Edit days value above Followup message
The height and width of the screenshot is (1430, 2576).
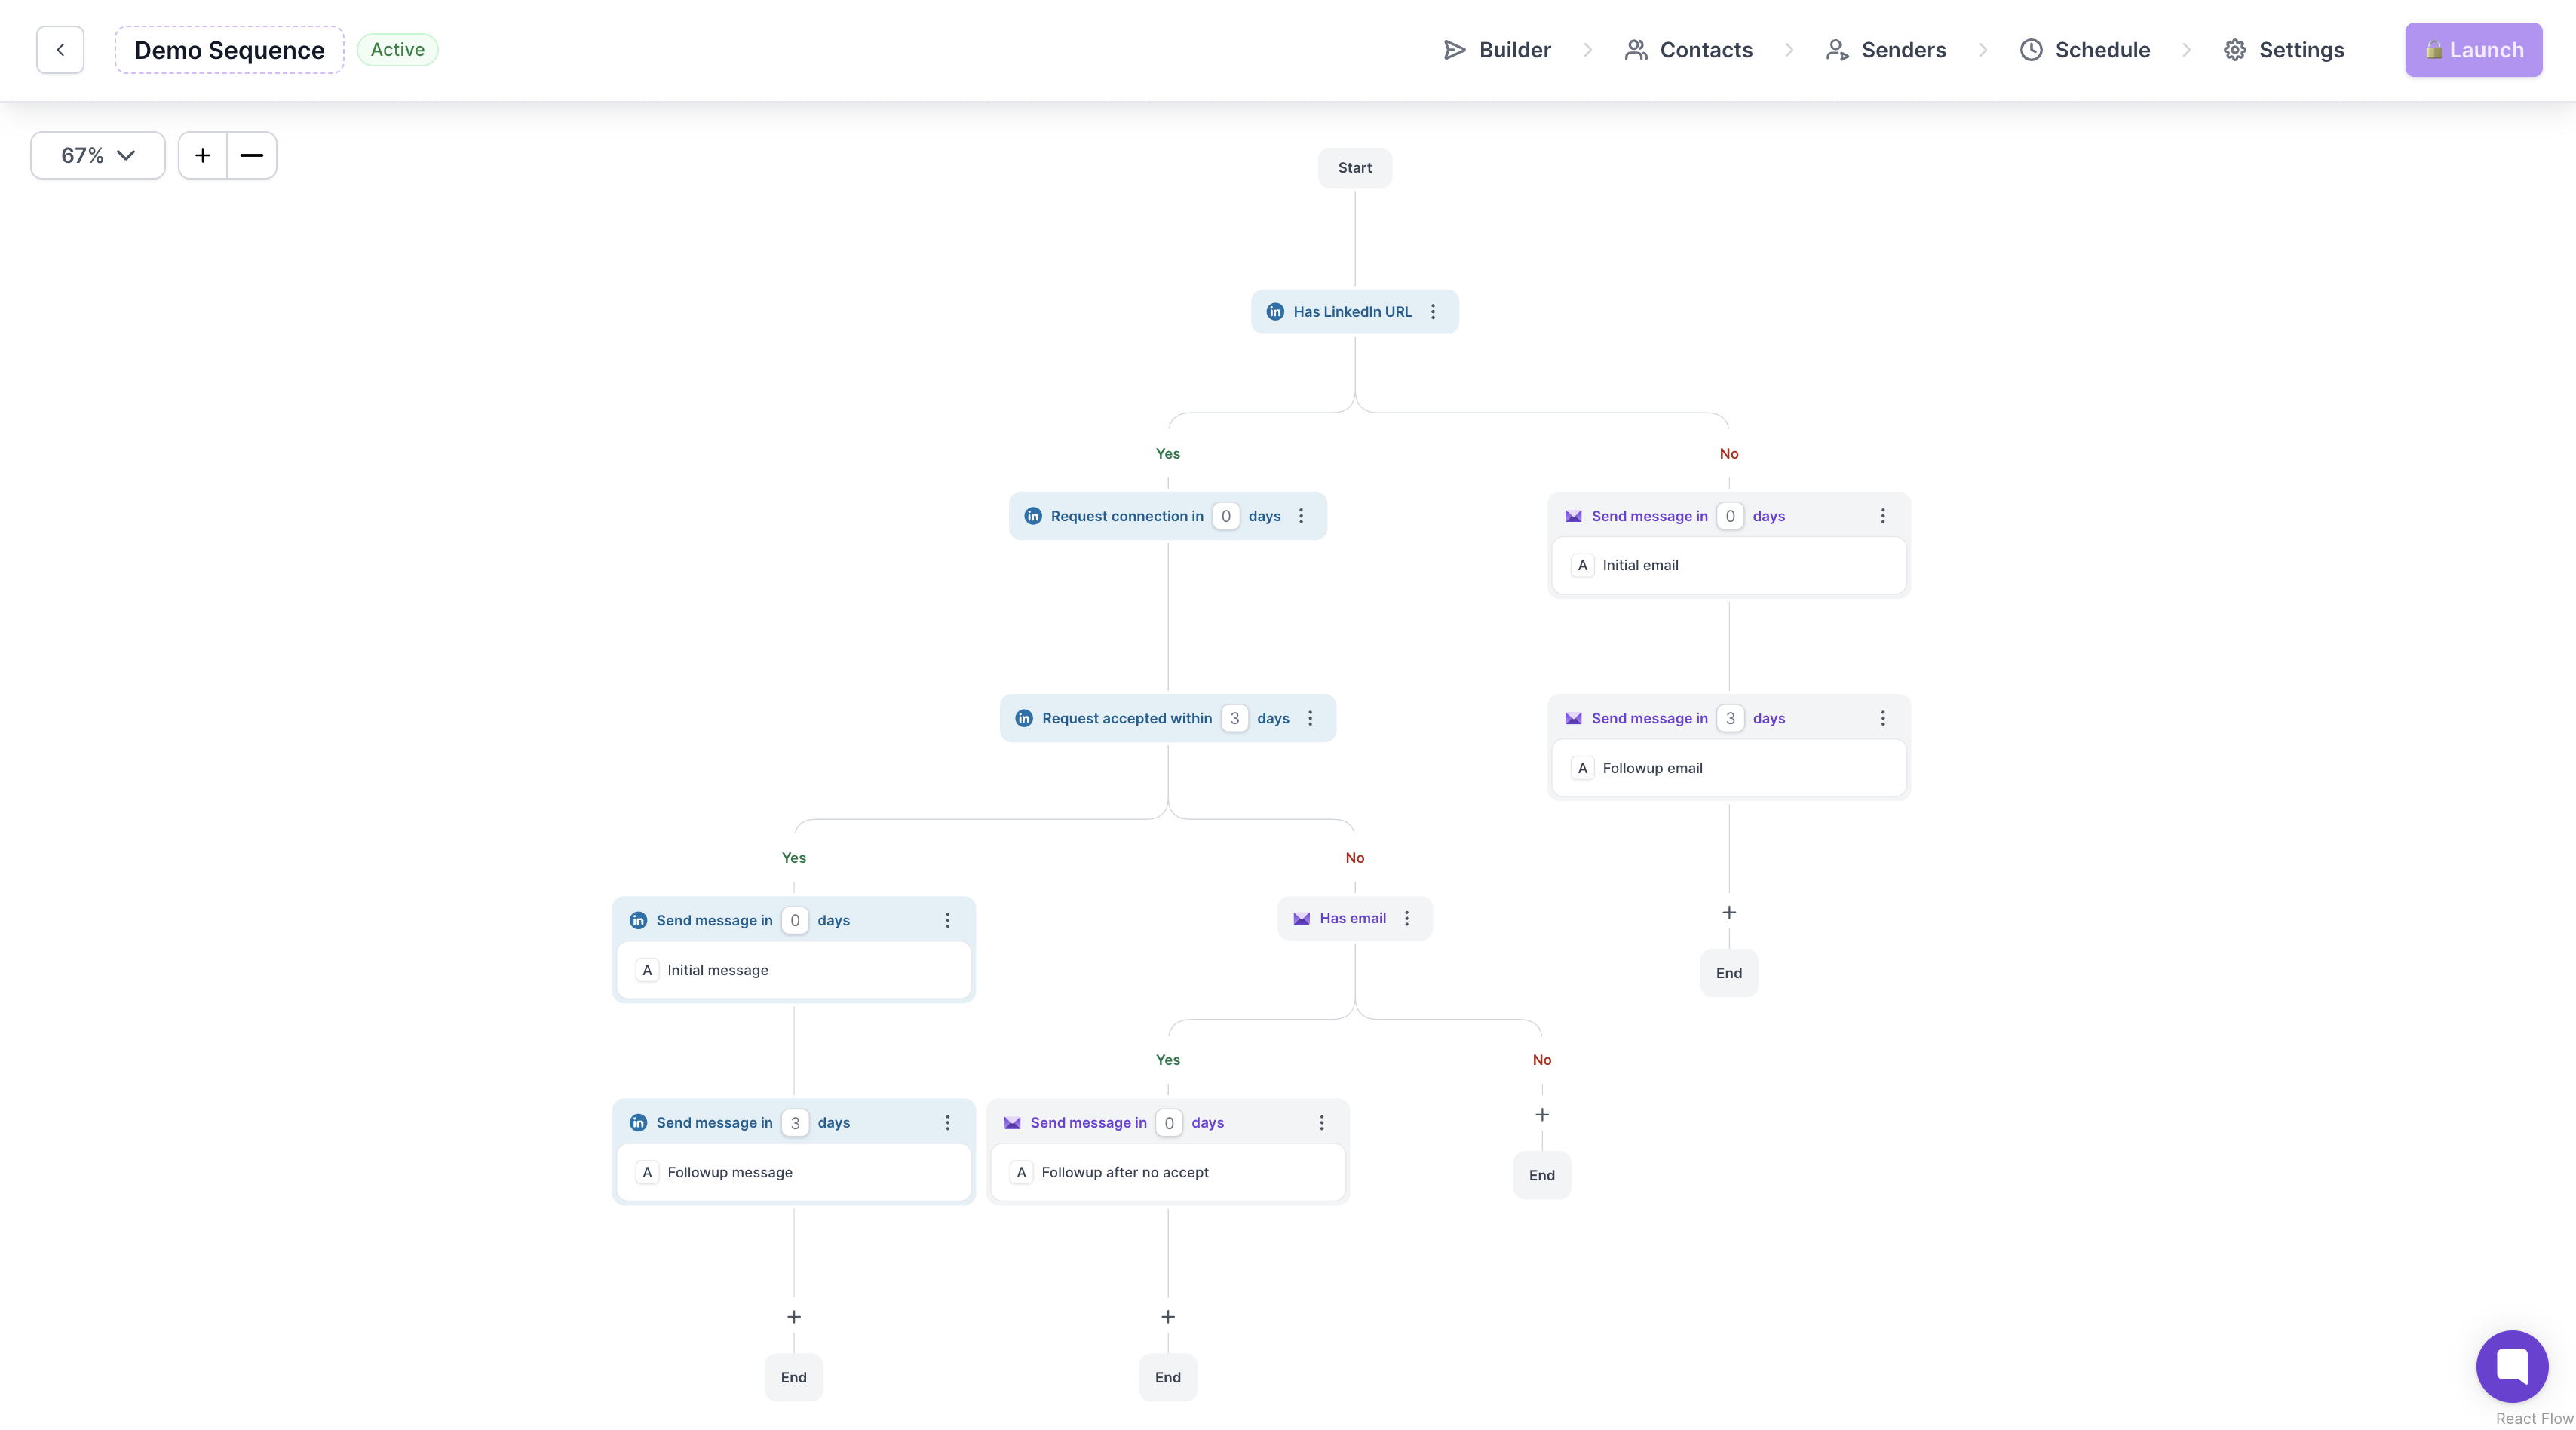[795, 1122]
